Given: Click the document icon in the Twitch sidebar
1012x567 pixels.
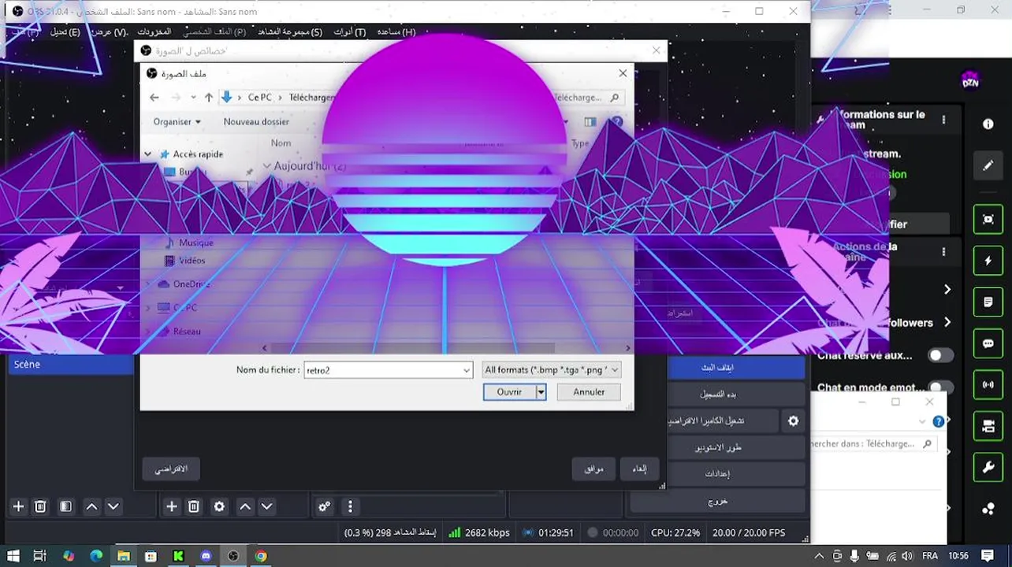Looking at the screenshot, I should pos(988,302).
